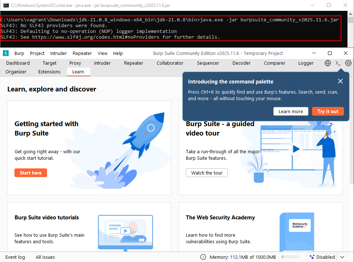This screenshot has height=262, width=354.
Task: Open the Event log panel
Action: (15, 257)
